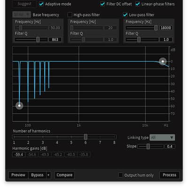
Task: Click the Preview button
Action: click(18, 175)
